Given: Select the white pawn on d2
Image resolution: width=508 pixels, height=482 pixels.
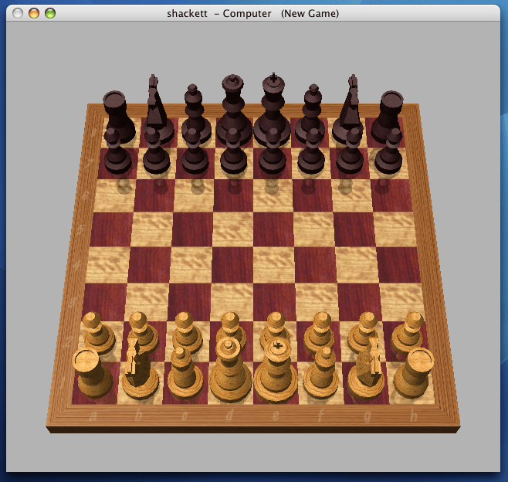Looking at the screenshot, I should coord(231,328).
